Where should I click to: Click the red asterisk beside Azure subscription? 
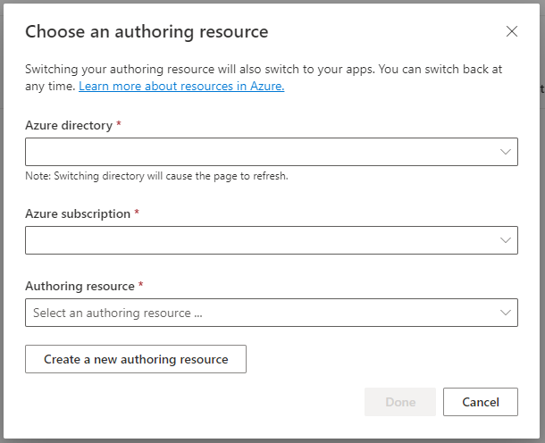point(137,212)
